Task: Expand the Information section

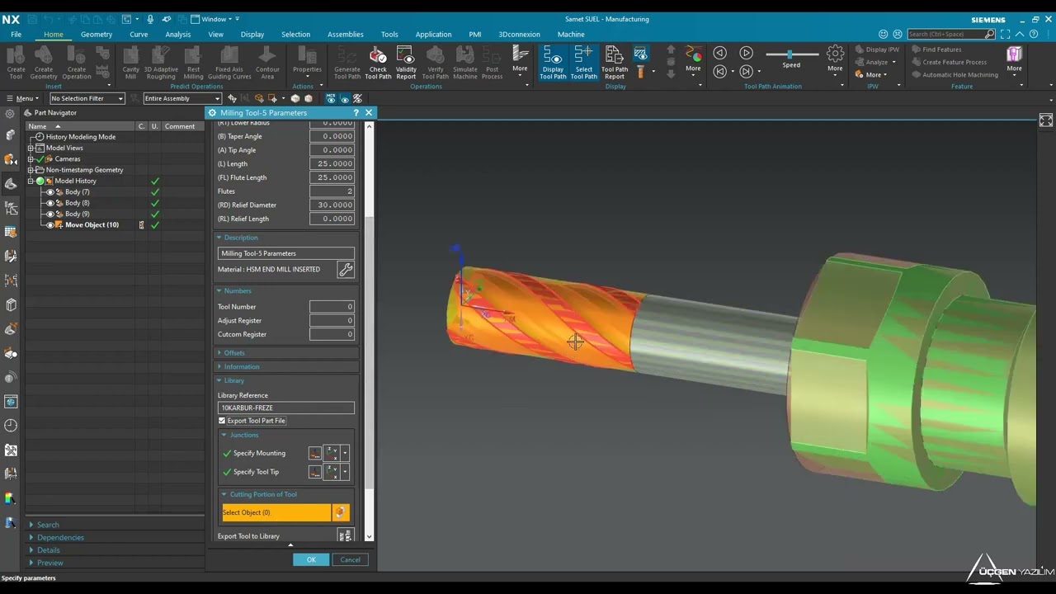Action: tap(241, 367)
